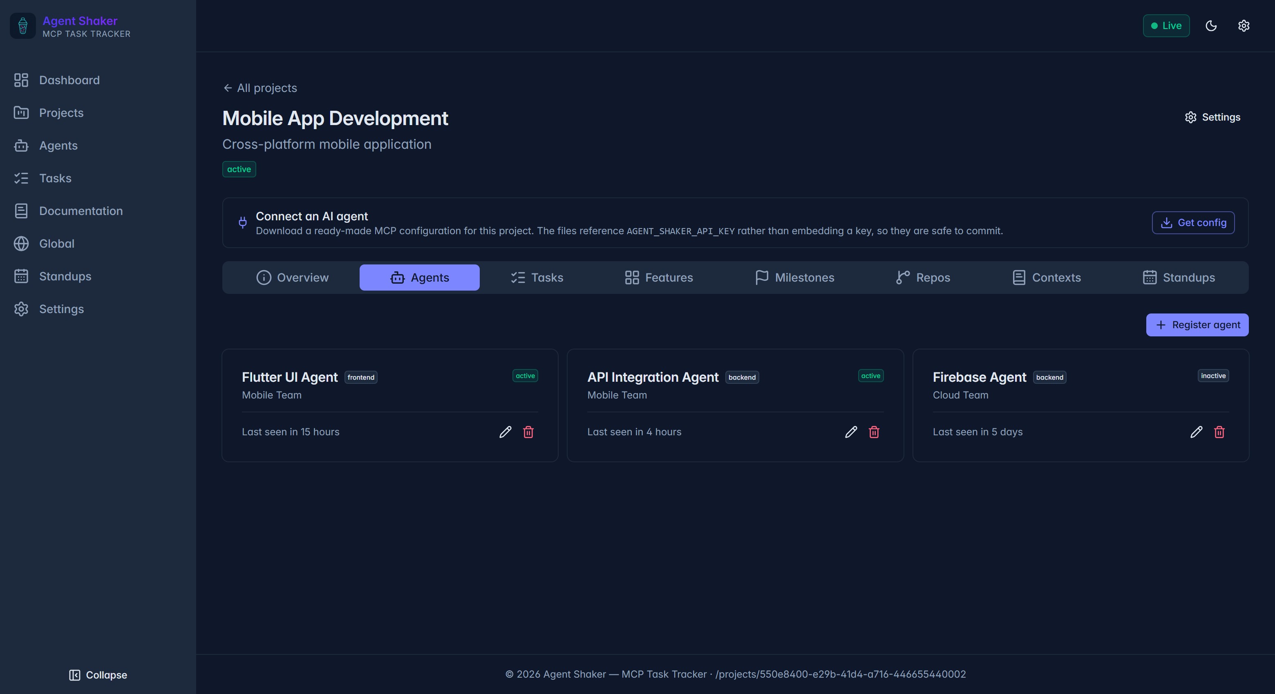
Task: Switch to the Repos tab
Action: pyautogui.click(x=923, y=278)
